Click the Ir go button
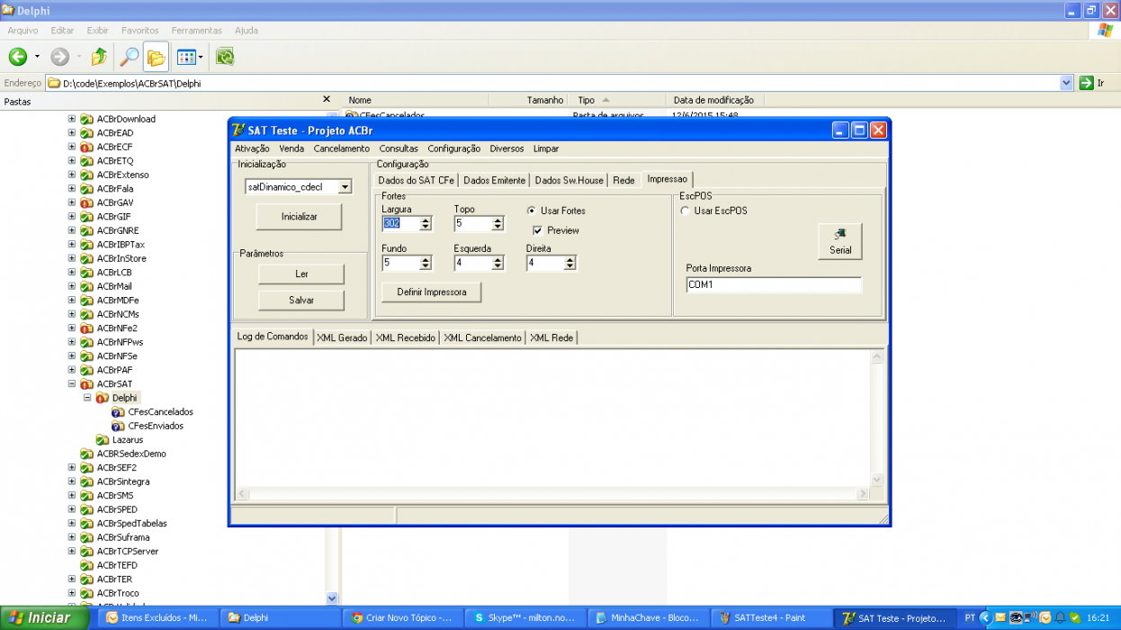Image resolution: width=1121 pixels, height=630 pixels. 1091,83
